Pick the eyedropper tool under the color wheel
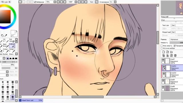 (6, 35)
